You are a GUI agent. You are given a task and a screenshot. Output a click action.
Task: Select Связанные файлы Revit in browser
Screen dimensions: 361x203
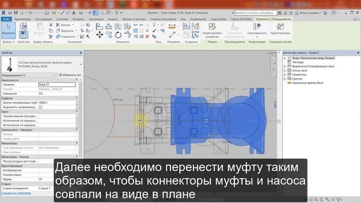pyautogui.click(x=307, y=83)
